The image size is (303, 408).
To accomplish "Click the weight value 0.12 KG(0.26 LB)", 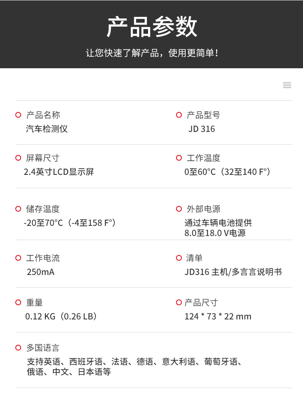I will pyautogui.click(x=61, y=316).
